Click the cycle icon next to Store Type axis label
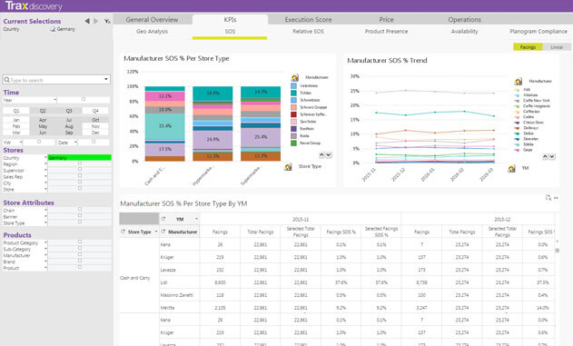This screenshot has width=573, height=346. coord(288,167)
